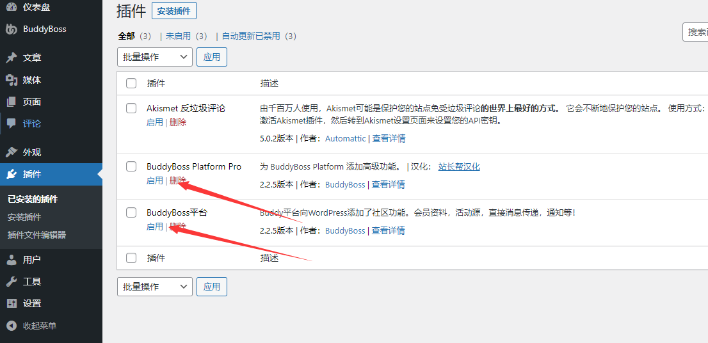This screenshot has height=343, width=708.
Task: Open the bottom bulk actions dropdown
Action: click(154, 287)
